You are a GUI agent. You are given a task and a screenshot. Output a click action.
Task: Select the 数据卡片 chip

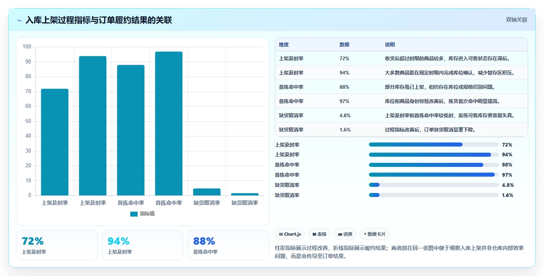click(374, 234)
